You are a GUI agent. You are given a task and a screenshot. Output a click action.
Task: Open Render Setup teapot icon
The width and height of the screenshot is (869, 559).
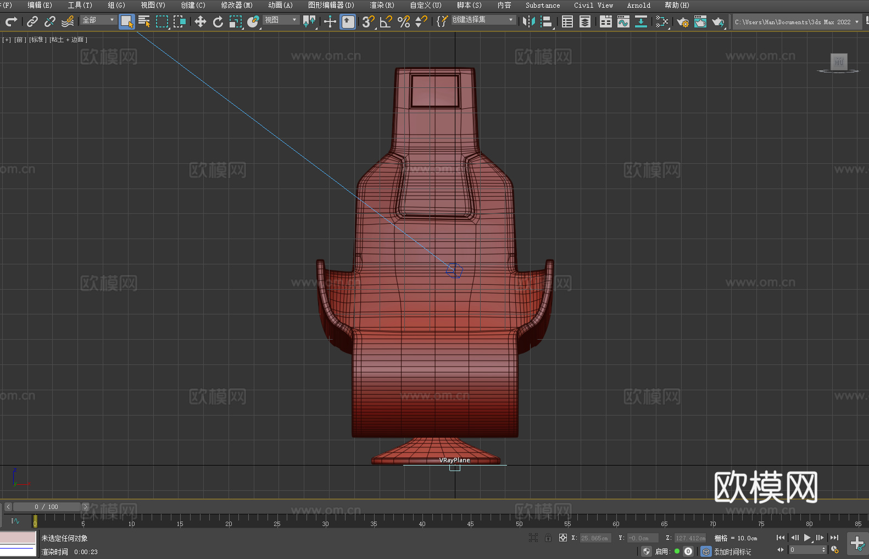point(683,21)
